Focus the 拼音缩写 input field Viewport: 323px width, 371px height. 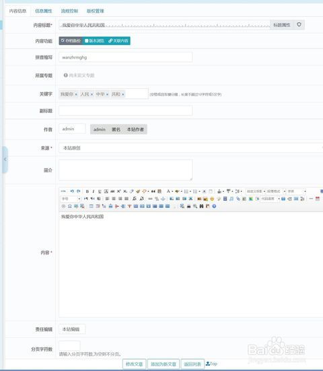tap(126, 57)
